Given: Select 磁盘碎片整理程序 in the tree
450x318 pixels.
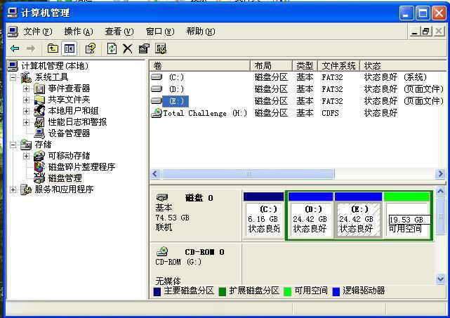Looking at the screenshot, I should 81,167.
